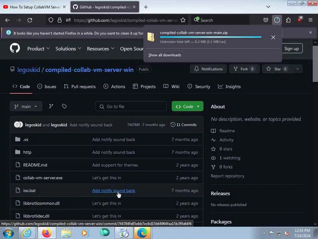Open the iso.bat file
Image resolution: width=318 pixels, height=239 pixels.
[x=30, y=191]
